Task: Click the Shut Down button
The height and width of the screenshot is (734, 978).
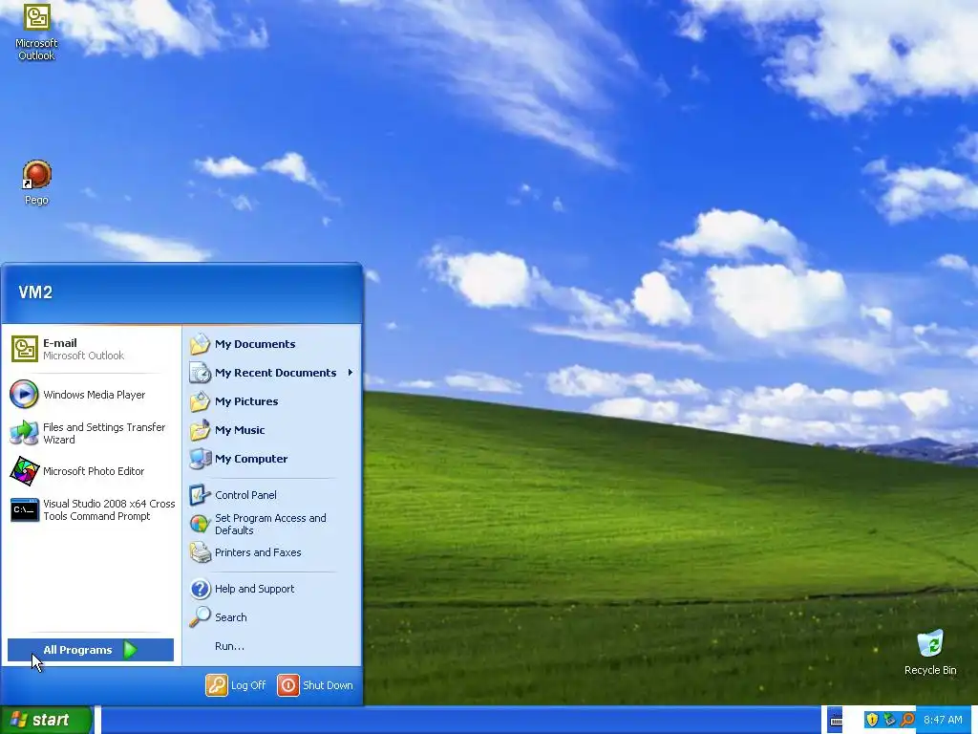Action: point(315,685)
